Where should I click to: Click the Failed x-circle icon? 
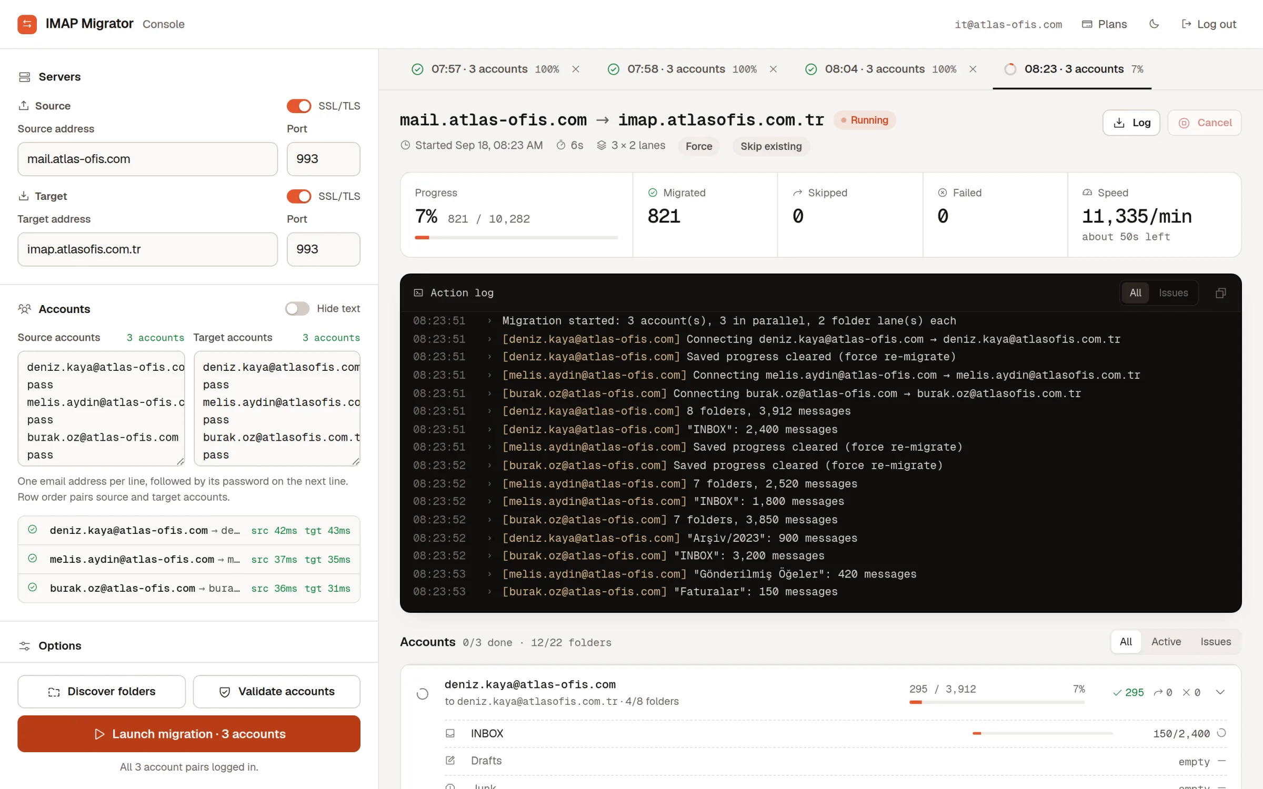tap(942, 193)
